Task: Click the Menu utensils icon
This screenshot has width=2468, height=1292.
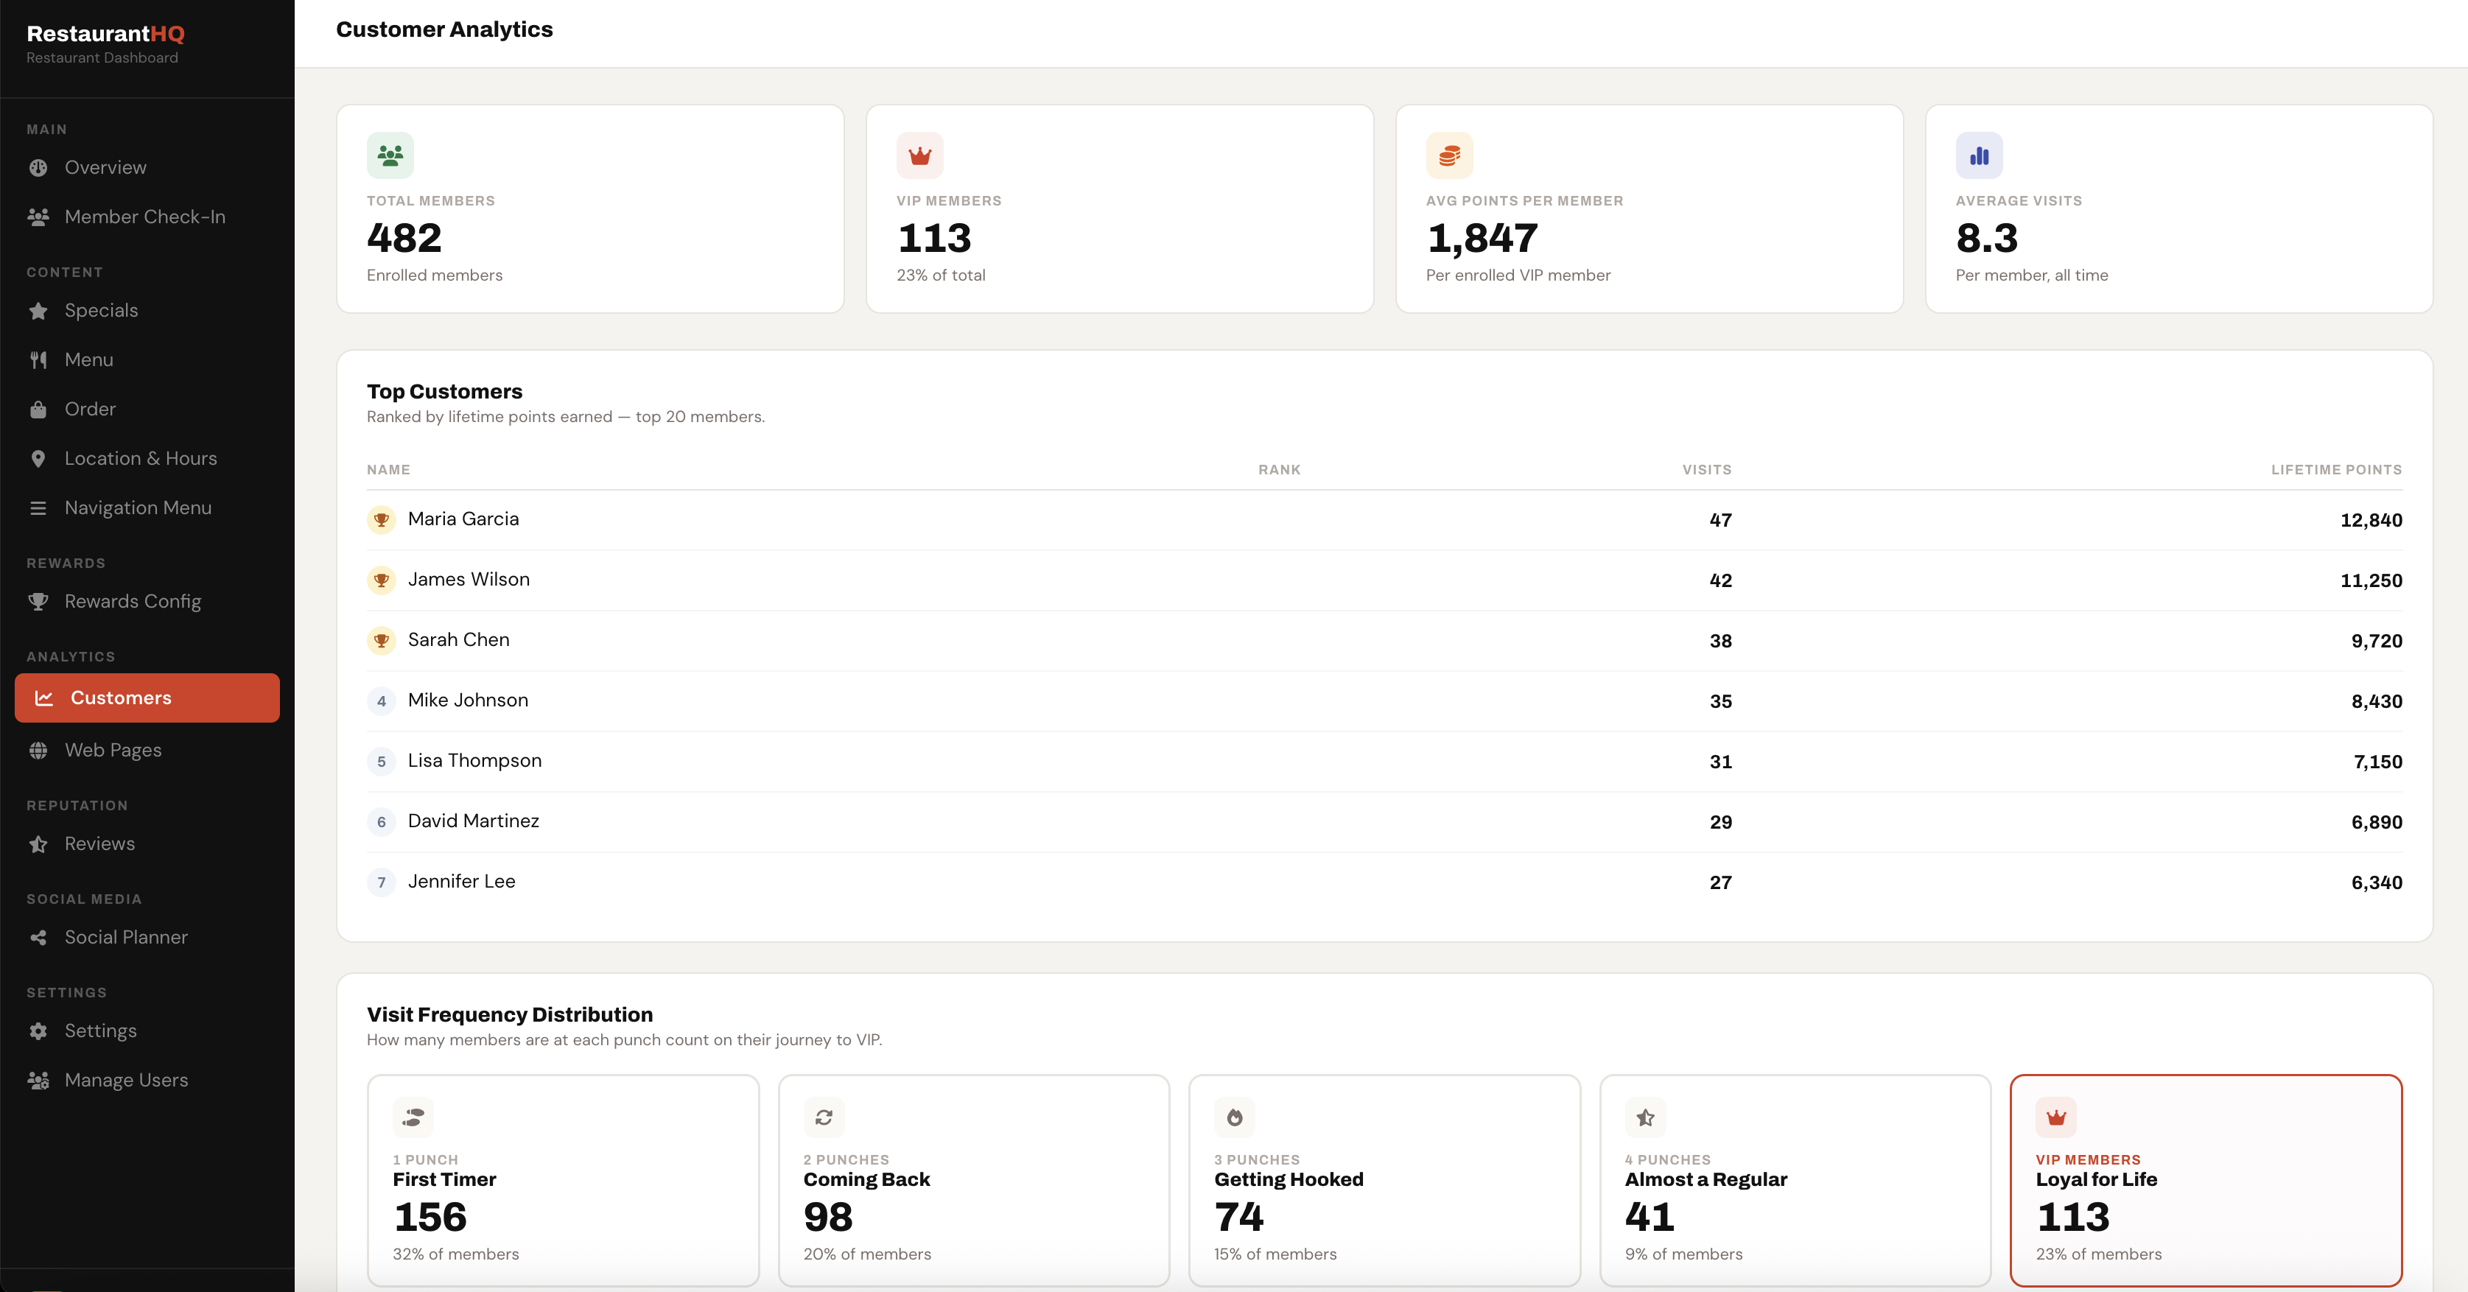Action: (38, 359)
